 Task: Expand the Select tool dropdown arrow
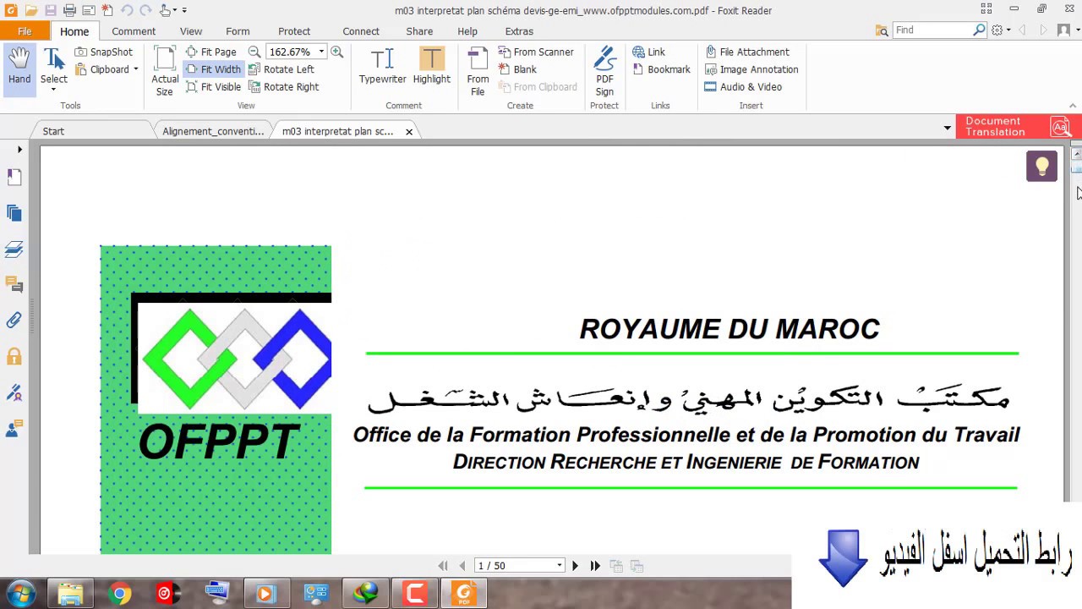tap(53, 89)
